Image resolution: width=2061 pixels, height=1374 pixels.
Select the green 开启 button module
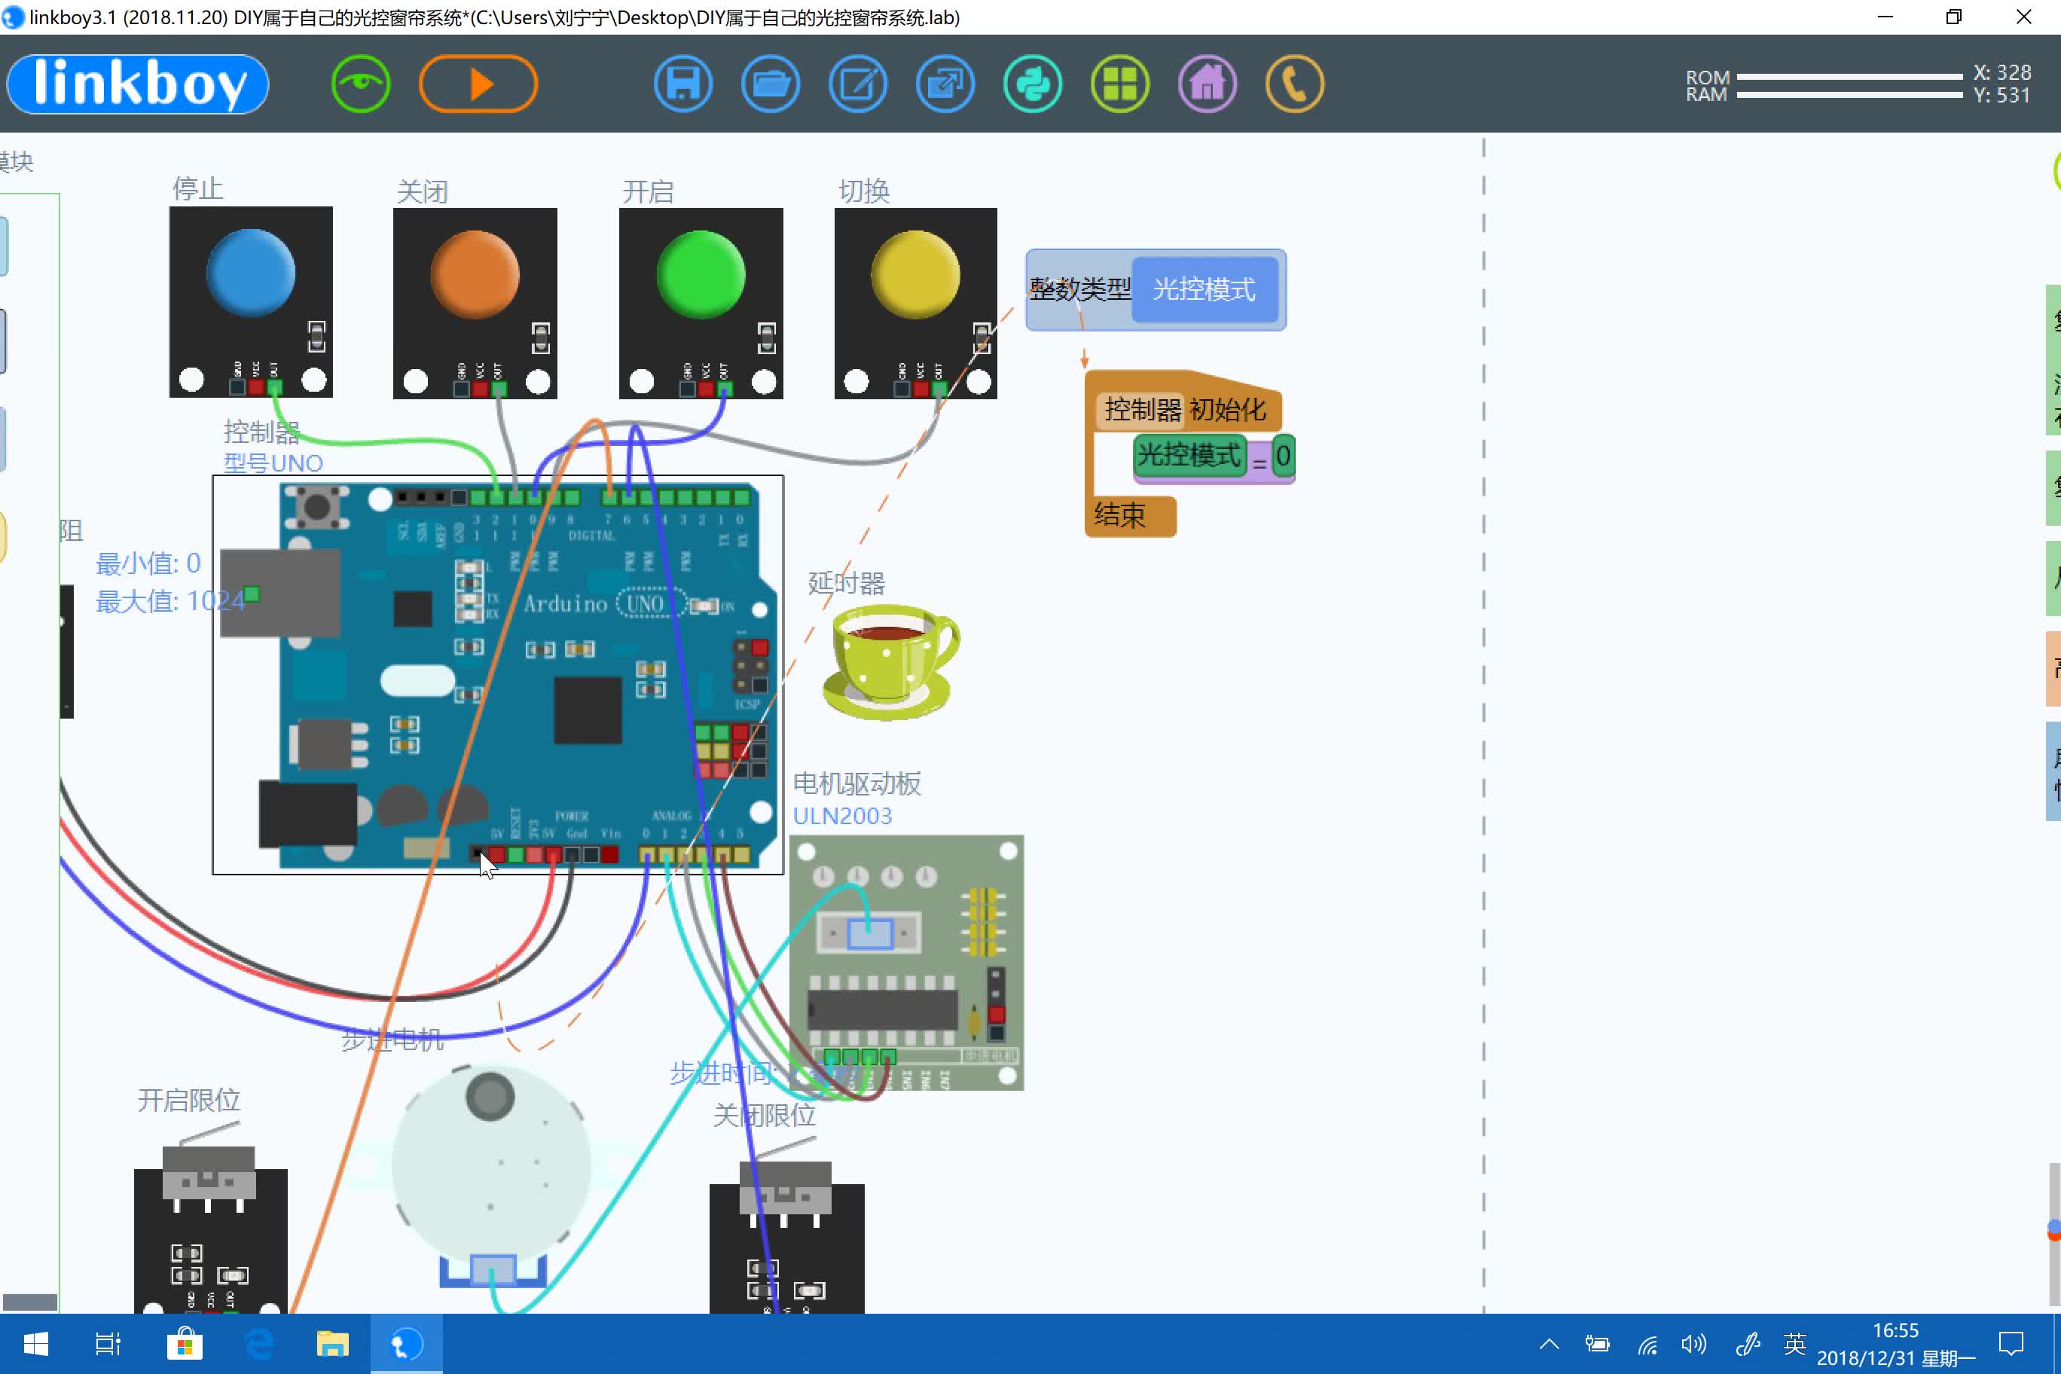[x=701, y=303]
